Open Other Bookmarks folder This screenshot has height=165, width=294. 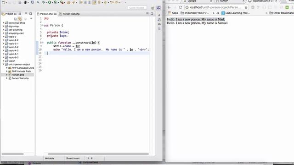pyautogui.click(x=282, y=13)
